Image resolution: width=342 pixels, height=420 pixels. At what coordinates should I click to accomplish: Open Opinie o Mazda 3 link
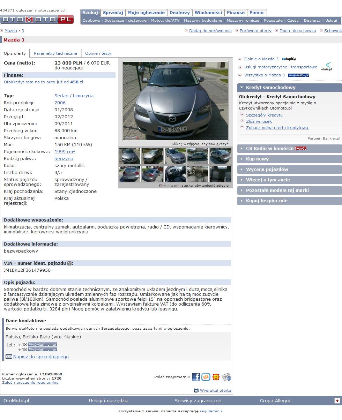point(261,59)
